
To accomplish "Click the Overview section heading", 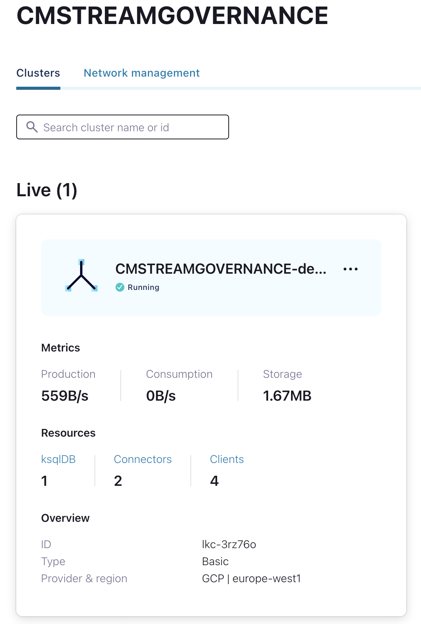I will click(65, 518).
